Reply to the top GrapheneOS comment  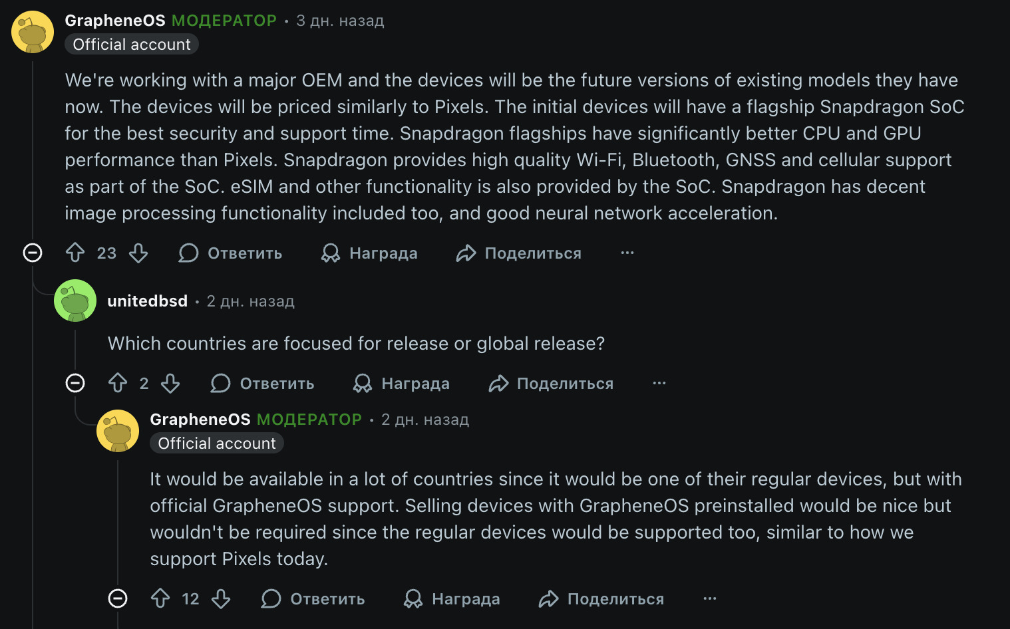point(230,253)
